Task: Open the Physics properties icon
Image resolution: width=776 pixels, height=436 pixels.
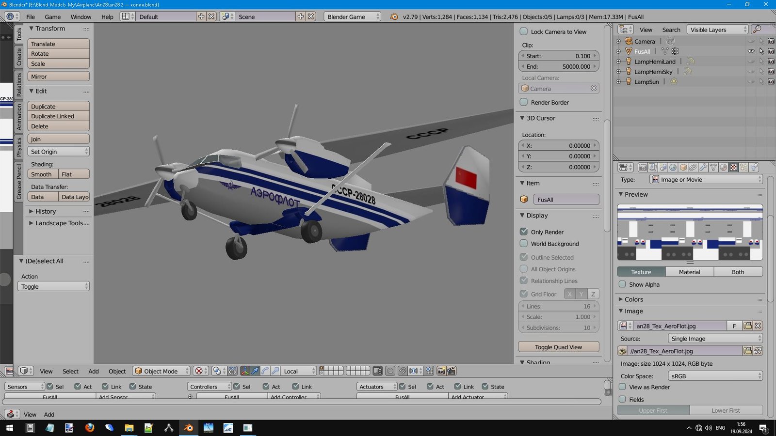Action: 754,168
